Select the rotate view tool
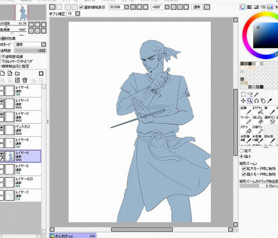This screenshot has height=238, width=278. 256,101
